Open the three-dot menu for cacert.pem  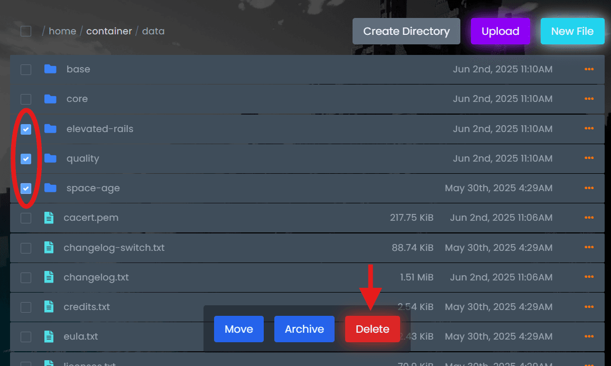pos(589,218)
